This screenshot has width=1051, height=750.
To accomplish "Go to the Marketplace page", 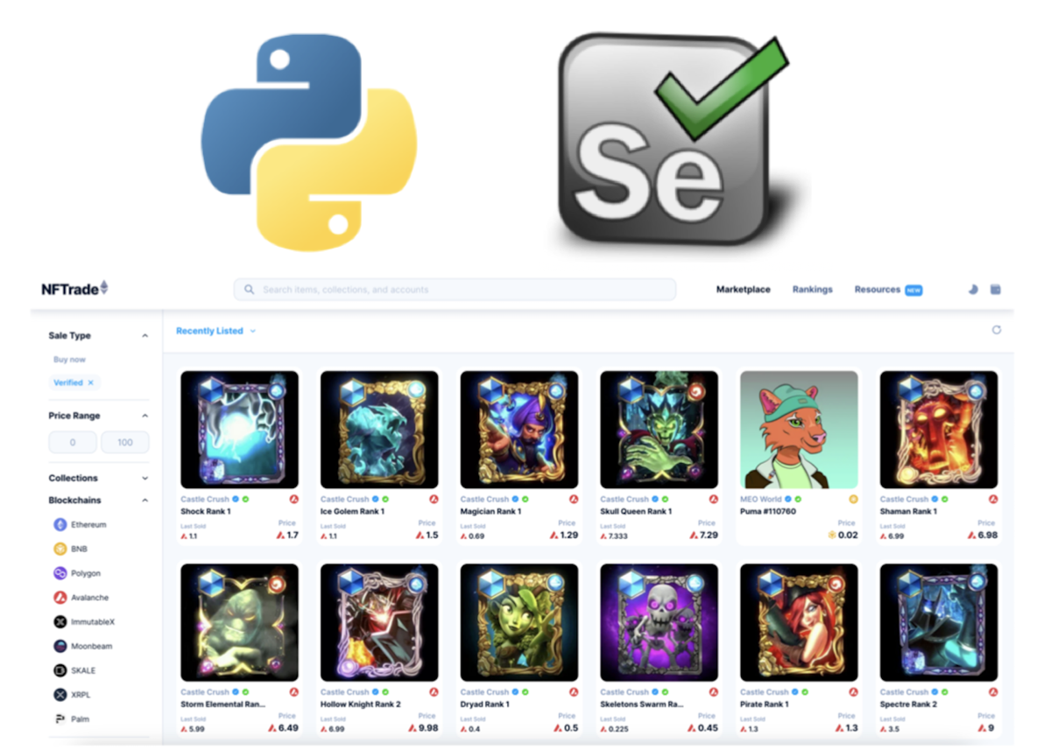I will click(x=744, y=290).
